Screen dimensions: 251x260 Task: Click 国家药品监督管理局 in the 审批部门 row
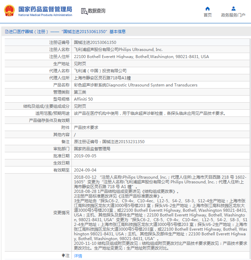tap(92, 149)
